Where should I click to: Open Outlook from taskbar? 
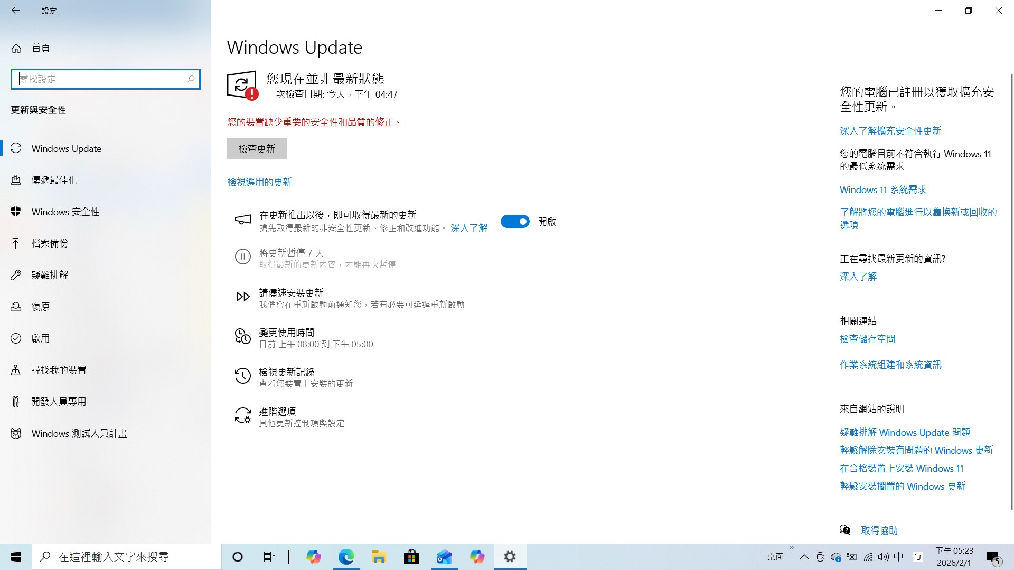[x=444, y=557]
